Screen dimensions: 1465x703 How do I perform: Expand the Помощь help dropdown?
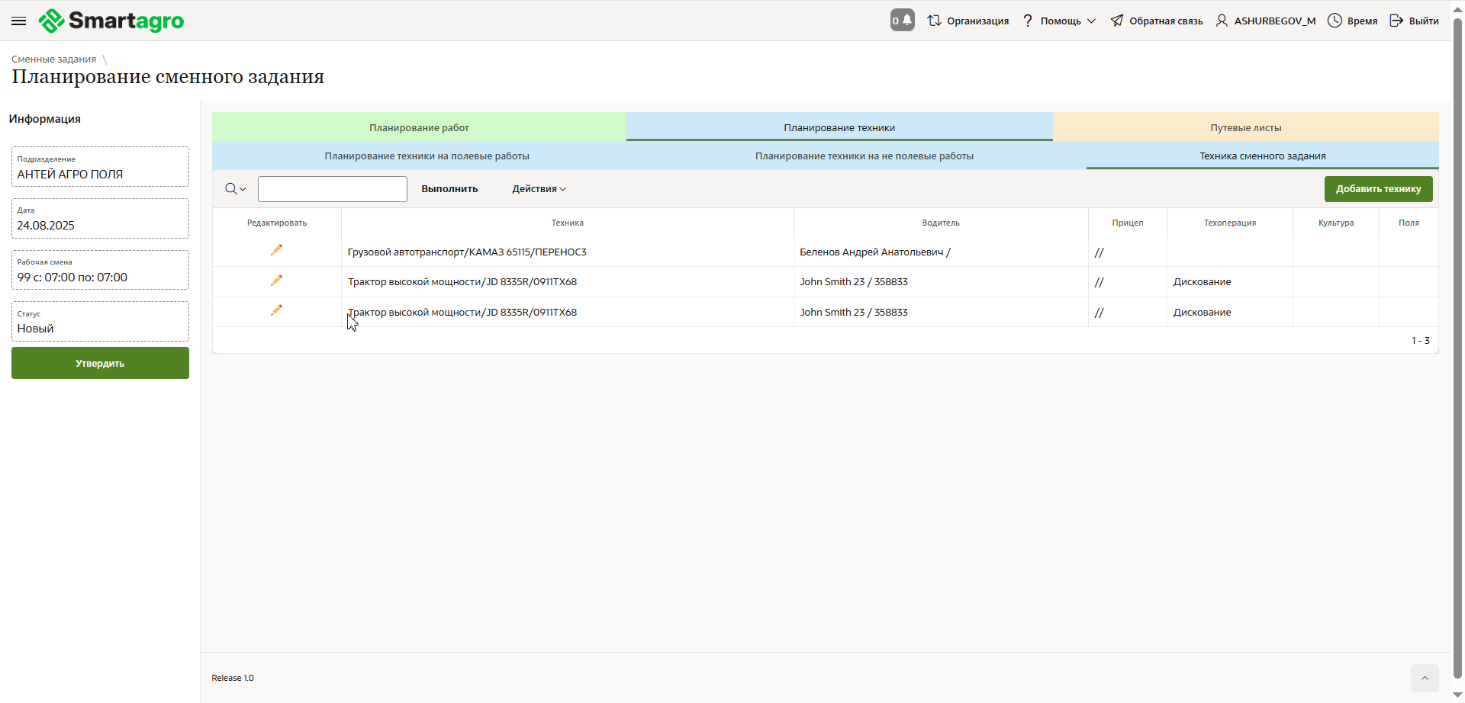[x=1059, y=21]
